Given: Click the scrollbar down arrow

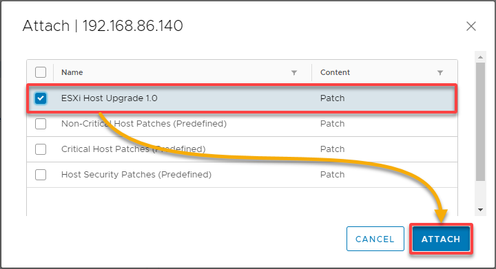Looking at the screenshot, I should click(481, 210).
